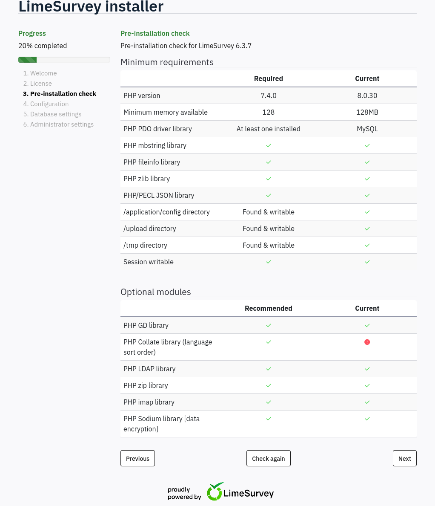435x506 pixels.
Task: Click the red warning icon for PHP Collate library
Action: pyautogui.click(x=367, y=342)
